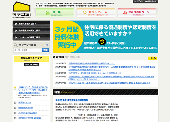The width and height of the screenshot is (170, 122).
Task: Click the タテコミ! yellow house logo
Action: pos(22,10)
